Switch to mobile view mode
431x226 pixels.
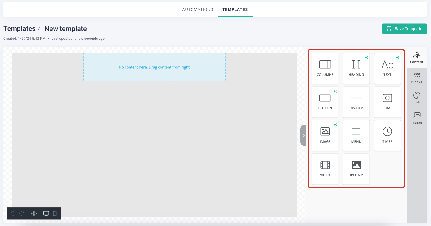[55, 213]
